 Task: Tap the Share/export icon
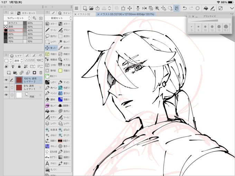(97, 8)
